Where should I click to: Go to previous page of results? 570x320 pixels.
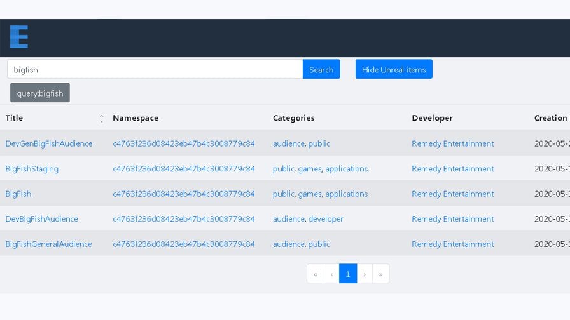[331, 274]
